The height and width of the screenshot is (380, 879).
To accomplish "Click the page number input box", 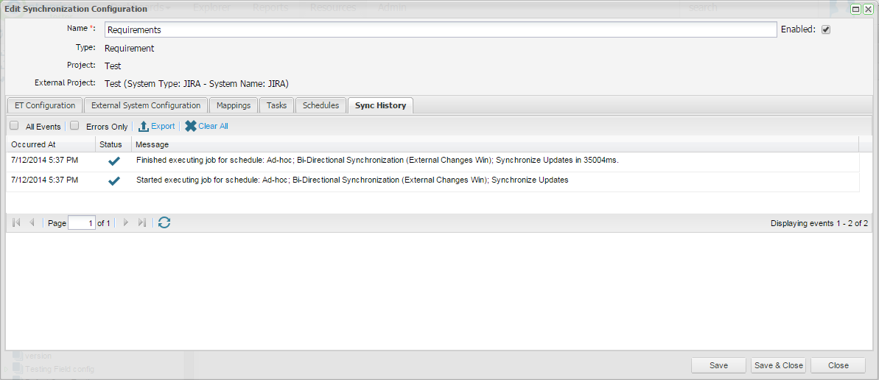I will [81, 222].
